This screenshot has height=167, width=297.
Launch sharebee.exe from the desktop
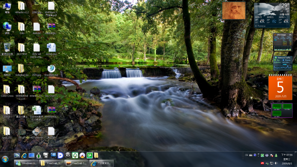[x=51, y=70]
